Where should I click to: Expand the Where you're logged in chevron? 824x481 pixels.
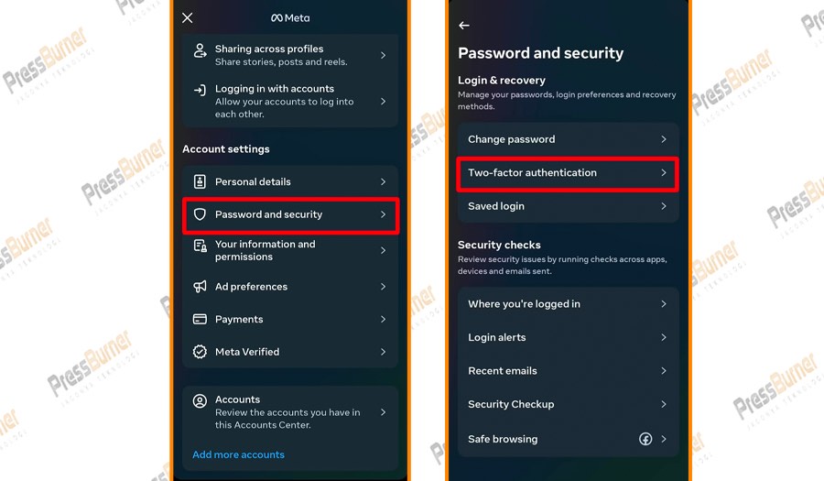664,304
